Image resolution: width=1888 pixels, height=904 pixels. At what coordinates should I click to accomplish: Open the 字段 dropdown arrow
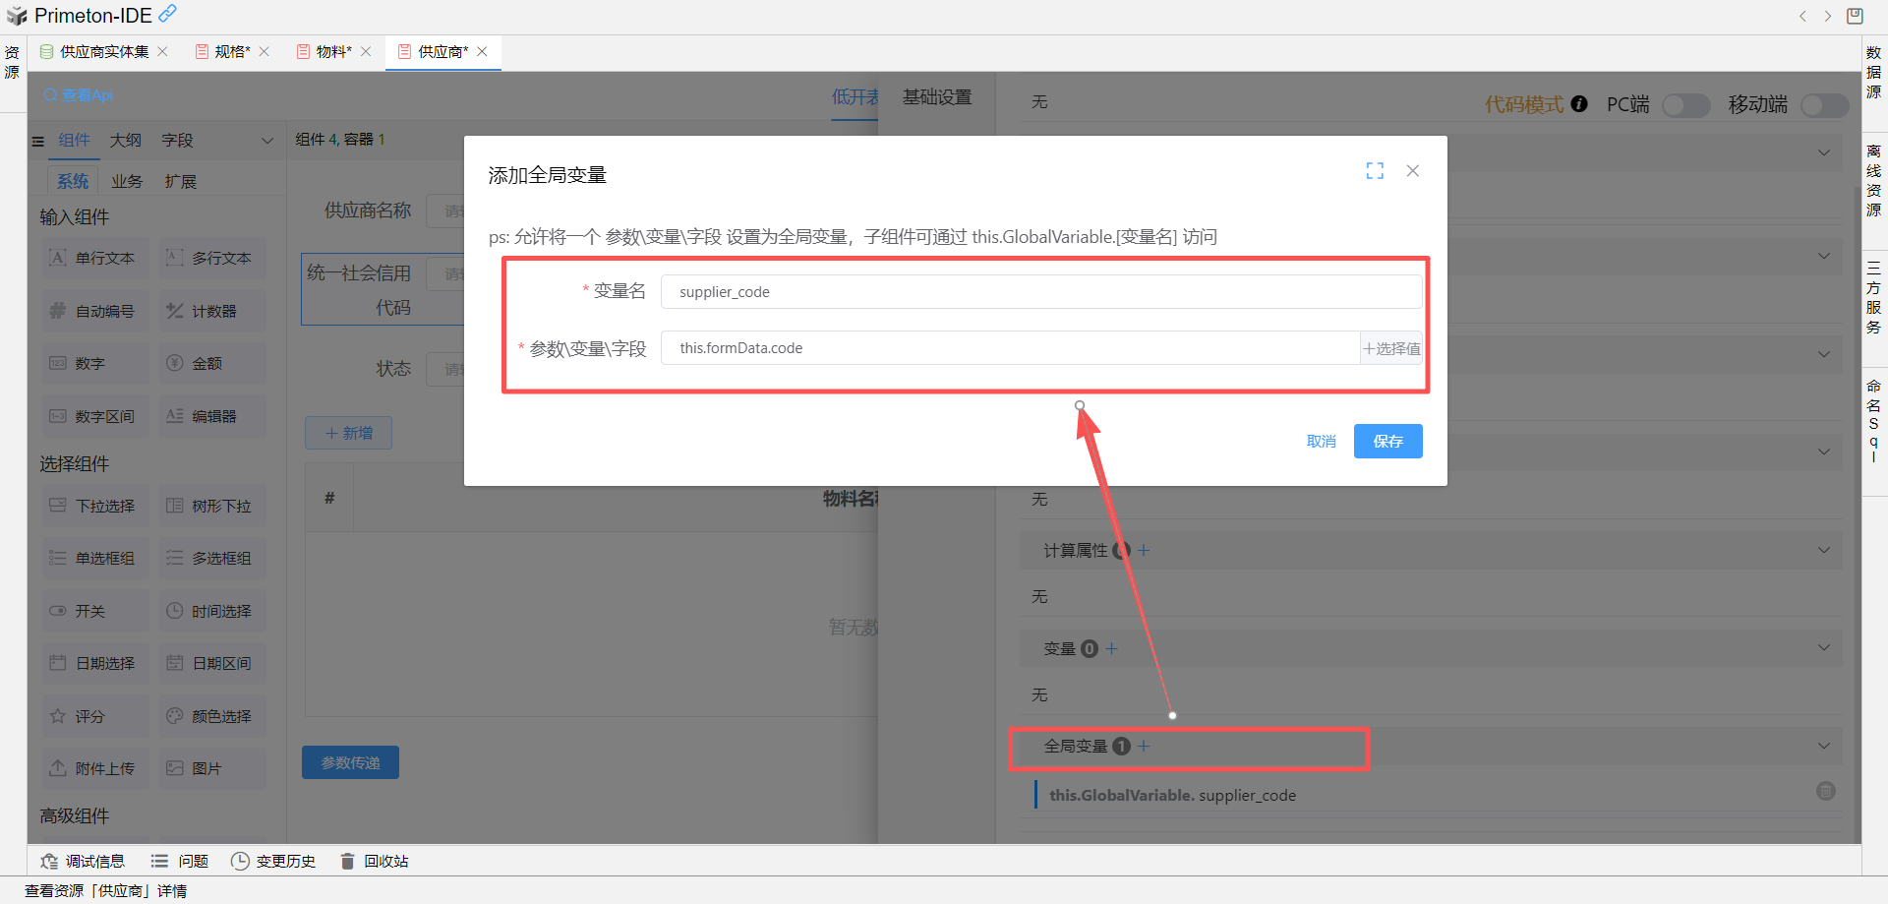tap(266, 141)
